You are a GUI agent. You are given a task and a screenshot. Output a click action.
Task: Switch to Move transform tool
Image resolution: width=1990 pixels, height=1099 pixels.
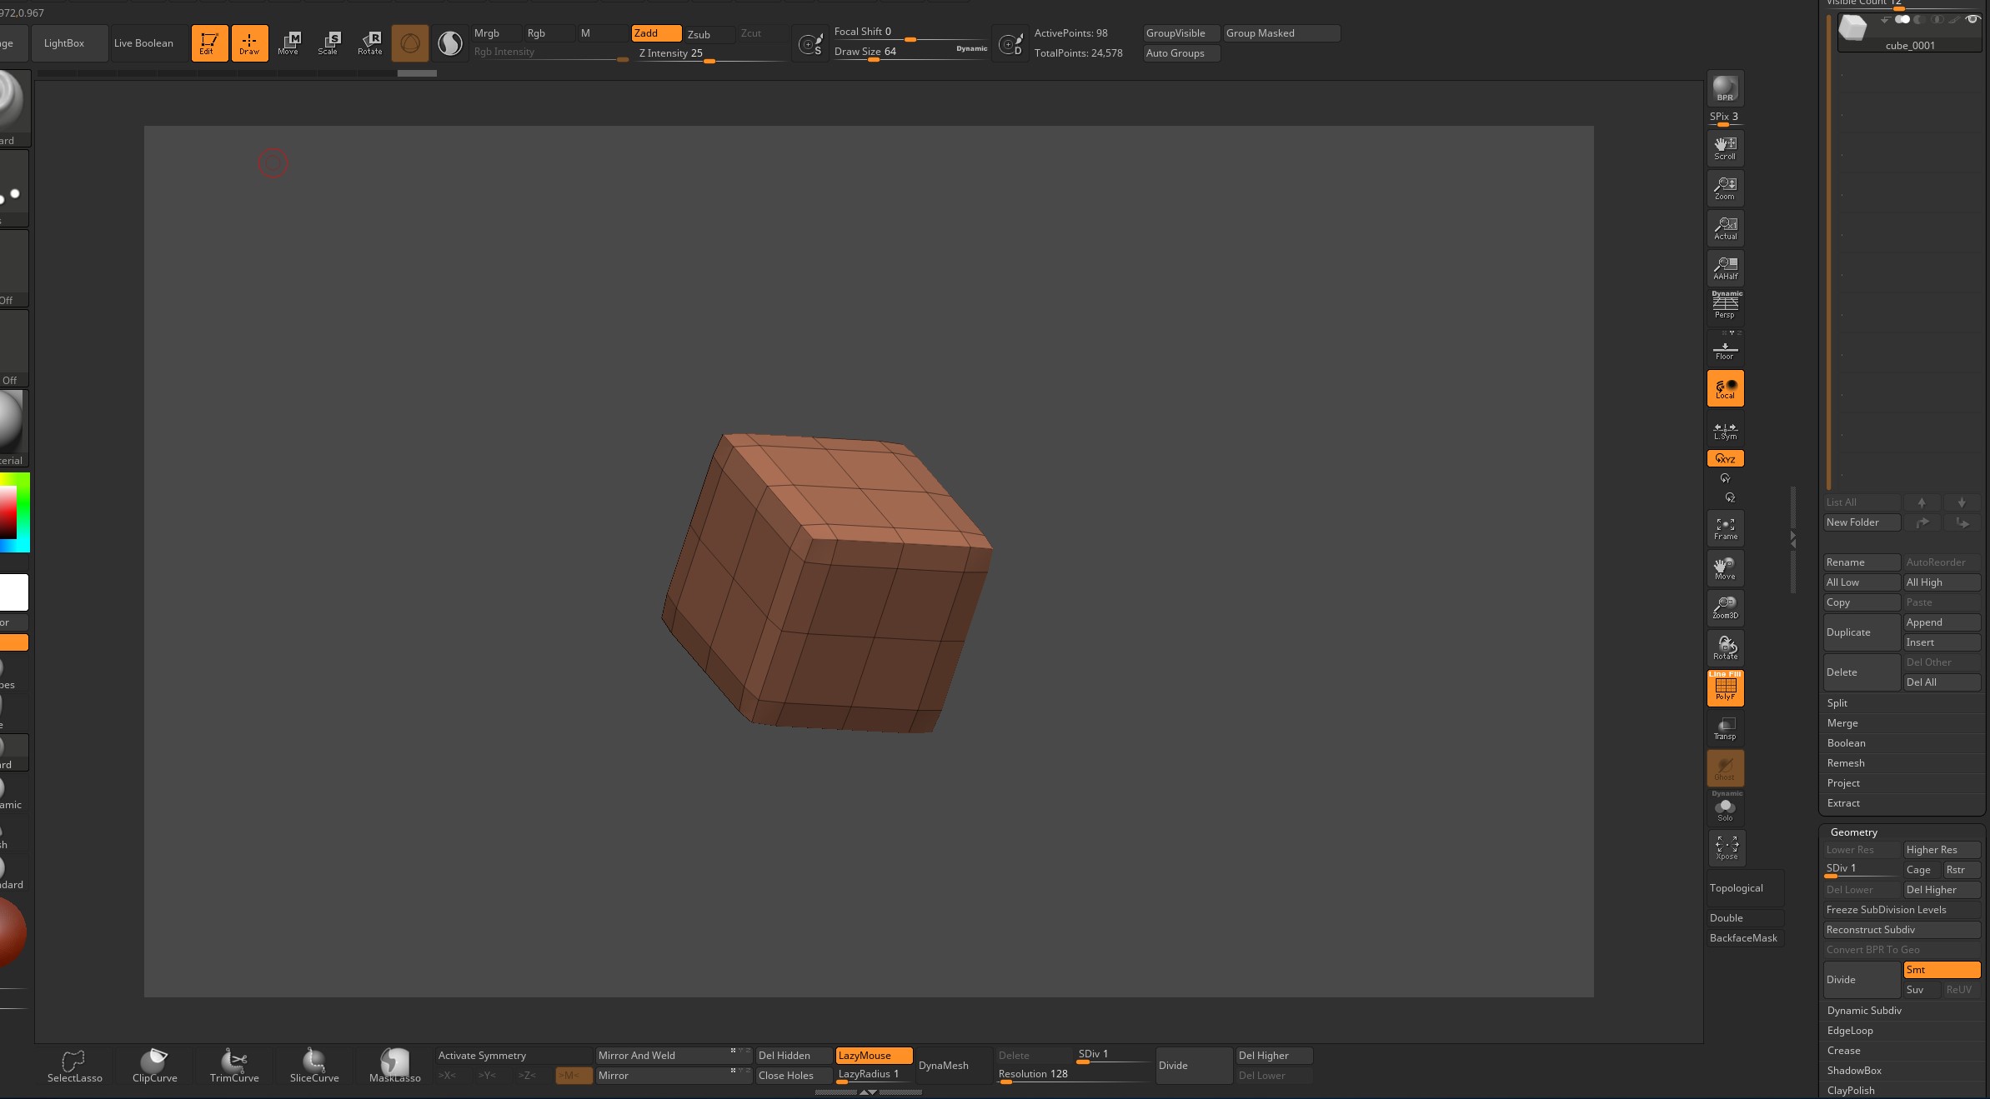pyautogui.click(x=288, y=43)
